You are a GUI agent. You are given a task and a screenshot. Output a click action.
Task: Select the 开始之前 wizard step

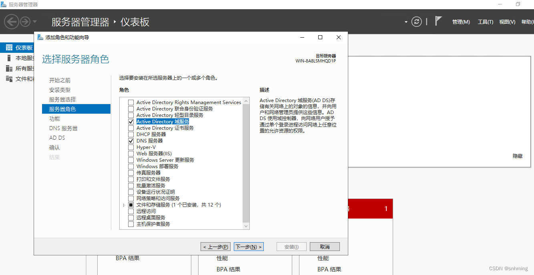point(60,80)
